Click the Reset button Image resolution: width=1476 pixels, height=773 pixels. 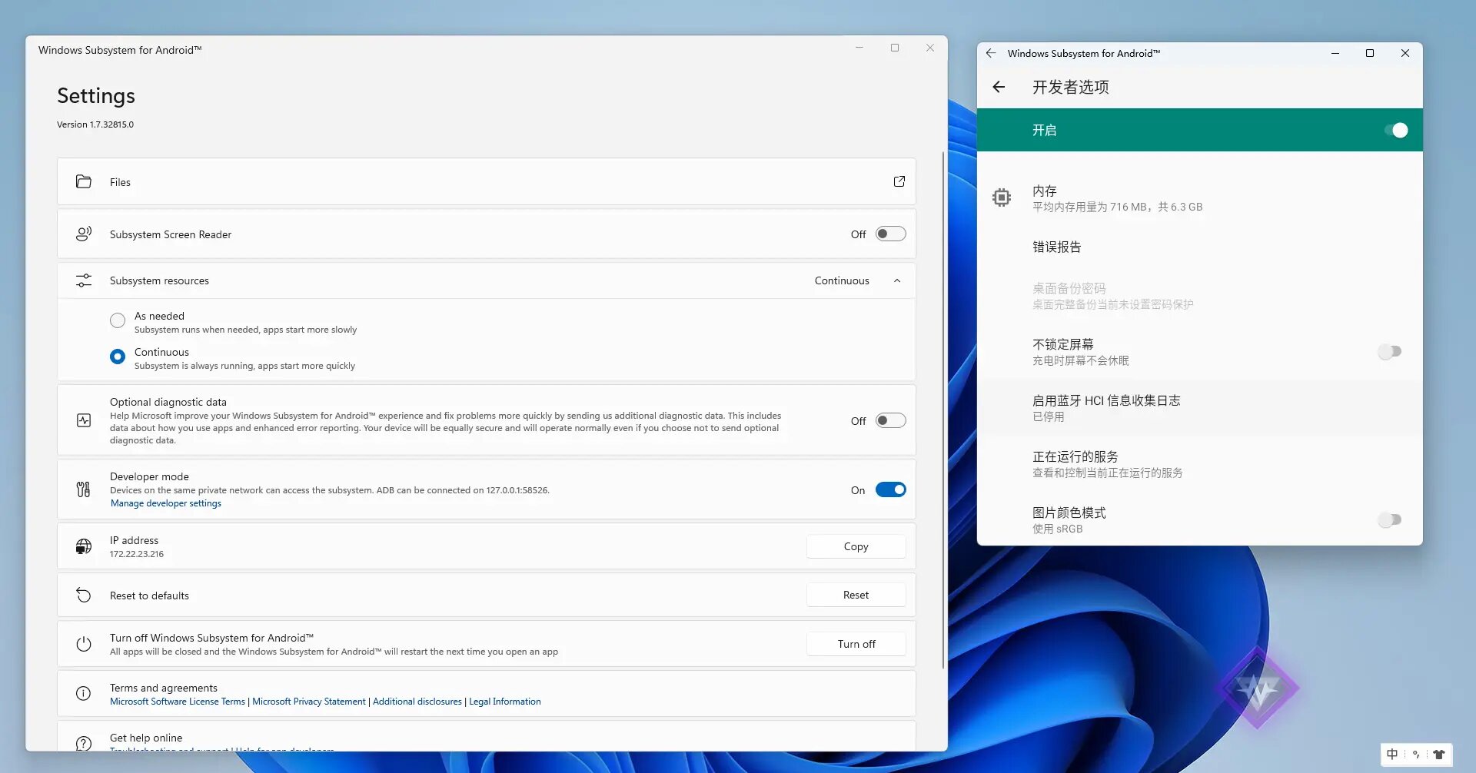click(856, 595)
